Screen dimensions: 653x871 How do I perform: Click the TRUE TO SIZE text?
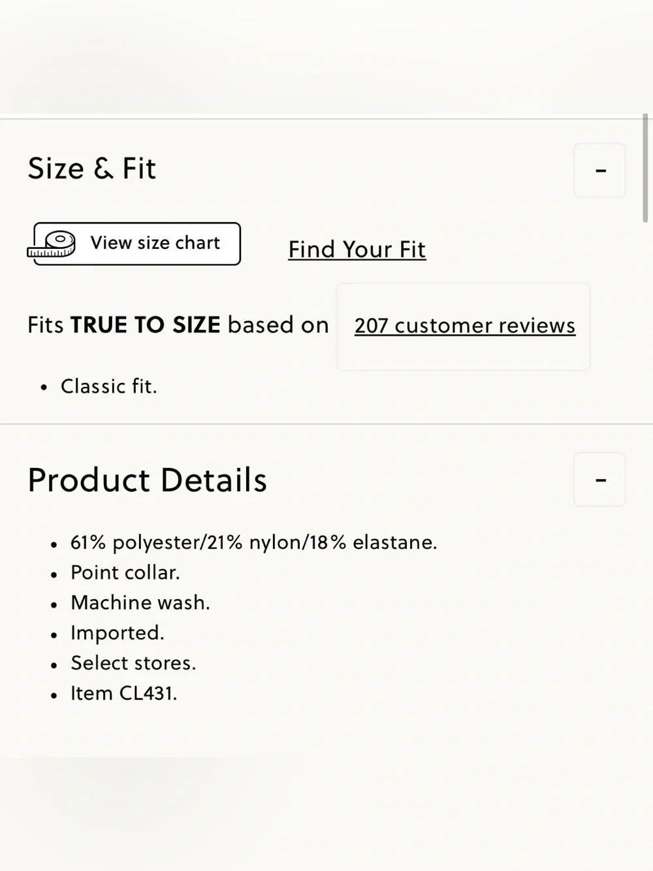[x=145, y=325]
